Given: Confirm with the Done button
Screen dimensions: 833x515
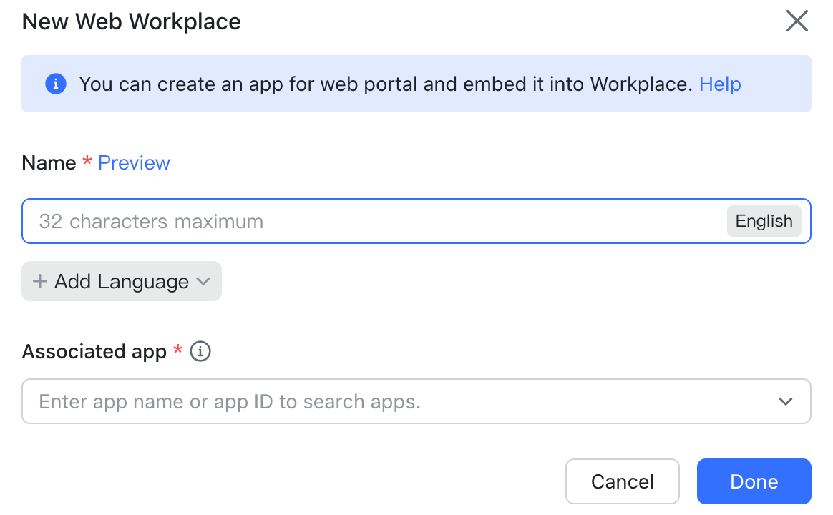Looking at the screenshot, I should pyautogui.click(x=754, y=481).
